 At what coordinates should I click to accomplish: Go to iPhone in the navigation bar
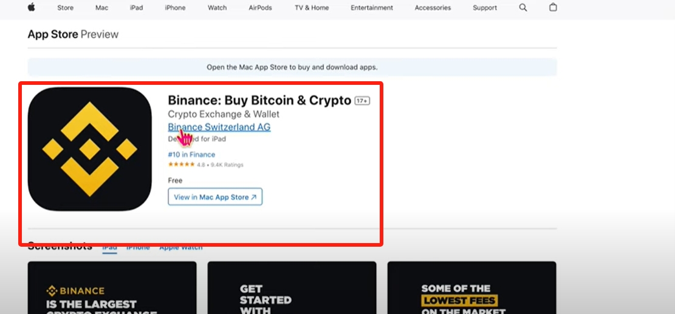pos(175,8)
